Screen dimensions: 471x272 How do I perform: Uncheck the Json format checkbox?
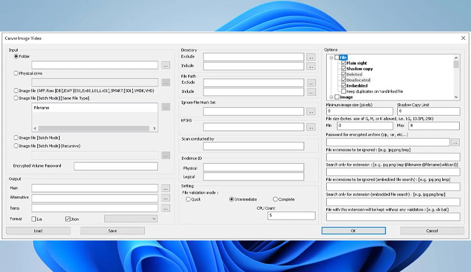pos(68,219)
